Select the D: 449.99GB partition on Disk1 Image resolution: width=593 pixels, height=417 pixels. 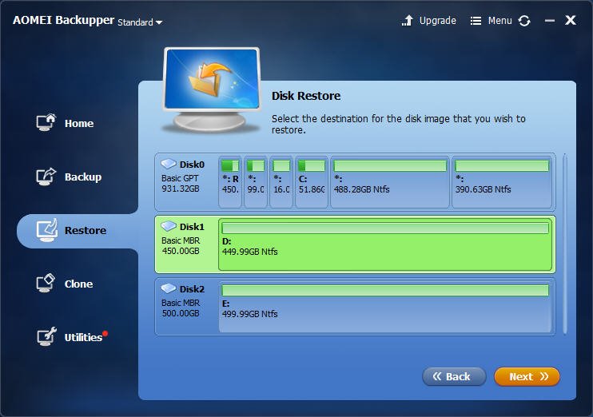coord(385,244)
